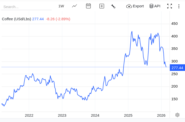Click the 2022 label on time axis
The image size is (185, 122).
tap(29, 115)
